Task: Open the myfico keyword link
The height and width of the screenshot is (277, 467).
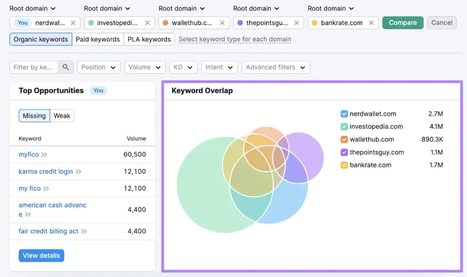Action: (29, 154)
